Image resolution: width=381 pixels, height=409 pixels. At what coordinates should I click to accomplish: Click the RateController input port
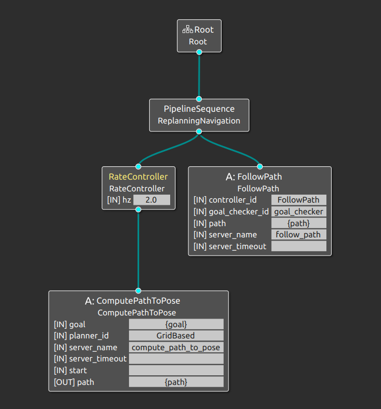click(x=139, y=166)
